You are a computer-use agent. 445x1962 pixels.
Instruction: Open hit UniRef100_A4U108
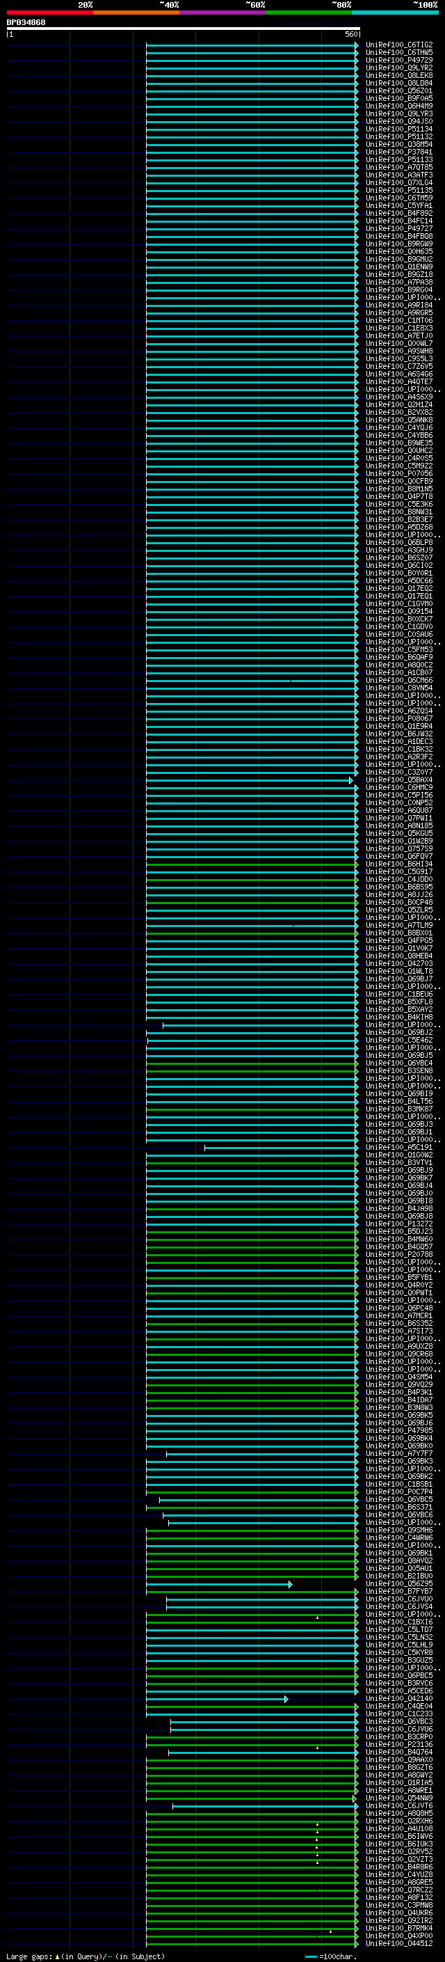click(x=399, y=1828)
